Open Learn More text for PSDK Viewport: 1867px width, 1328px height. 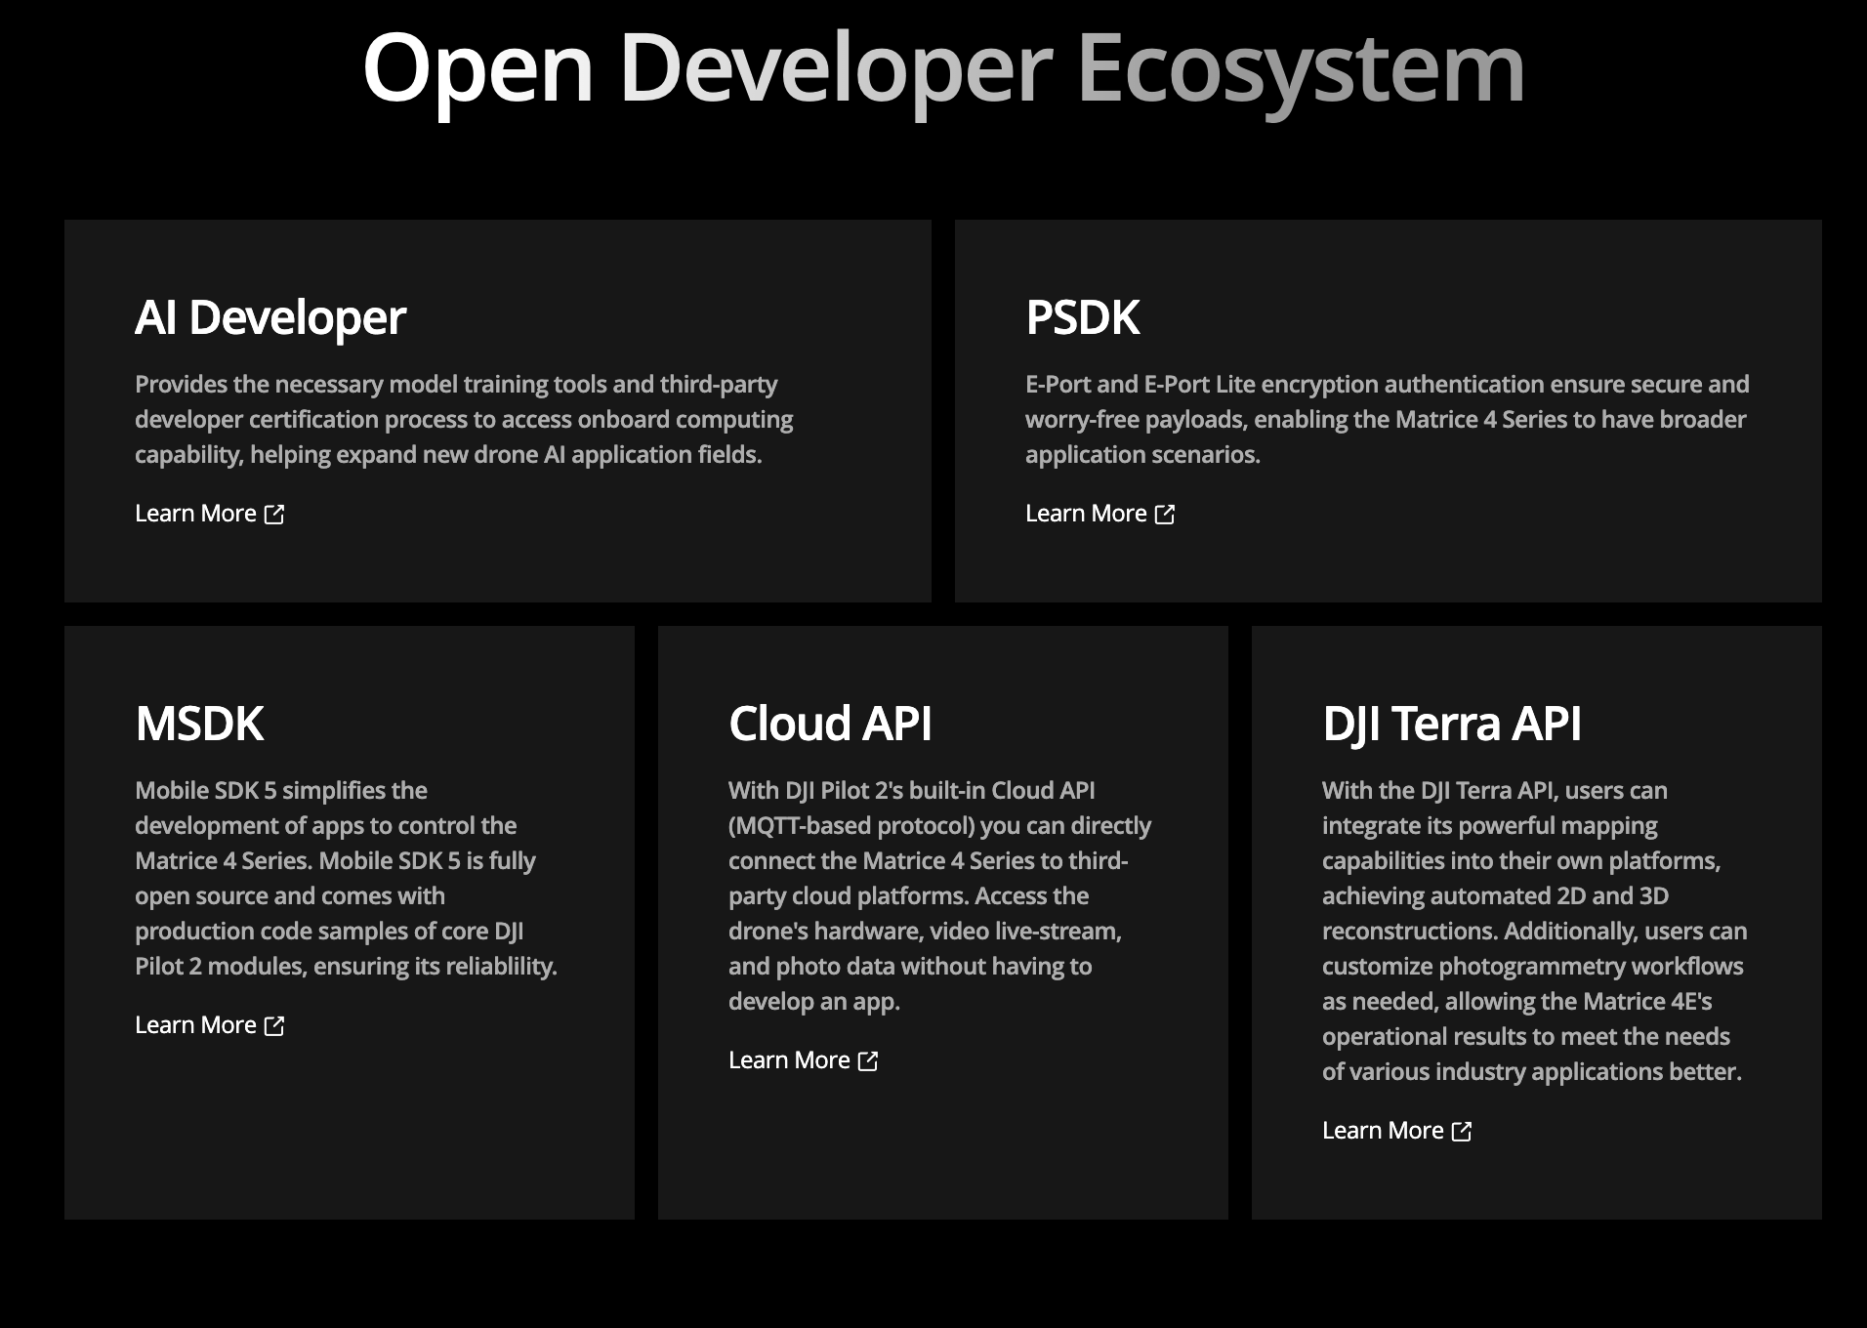pos(1086,514)
